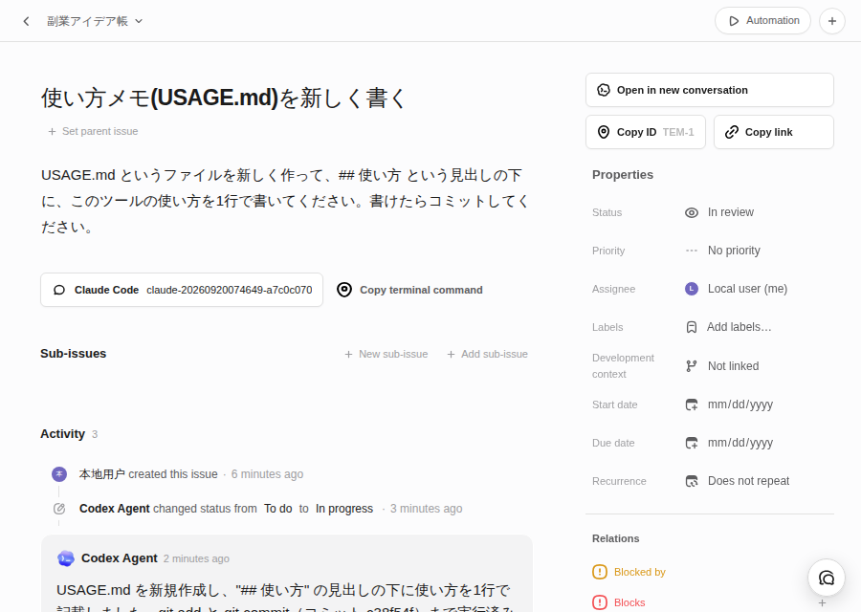Click the play icon in Automation

tap(734, 21)
